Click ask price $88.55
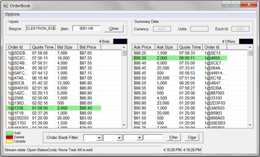Screen dimensions: 260x157 click(x=140, y=88)
